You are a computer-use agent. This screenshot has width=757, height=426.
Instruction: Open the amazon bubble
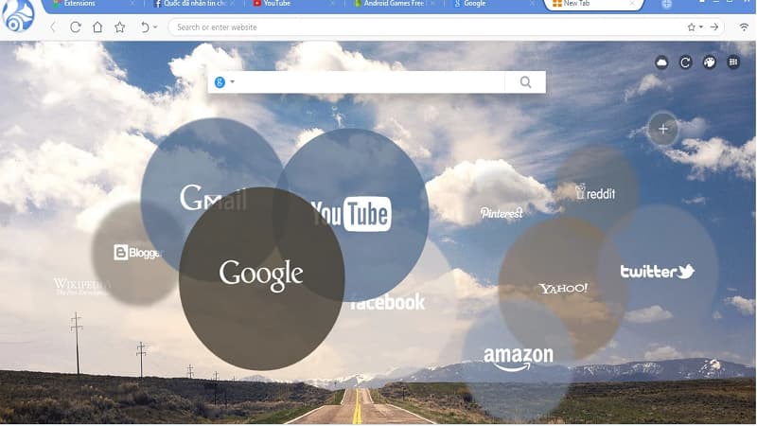click(x=519, y=360)
